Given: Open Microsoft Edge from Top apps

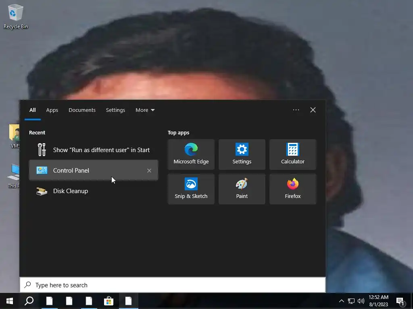Looking at the screenshot, I should coord(191,154).
